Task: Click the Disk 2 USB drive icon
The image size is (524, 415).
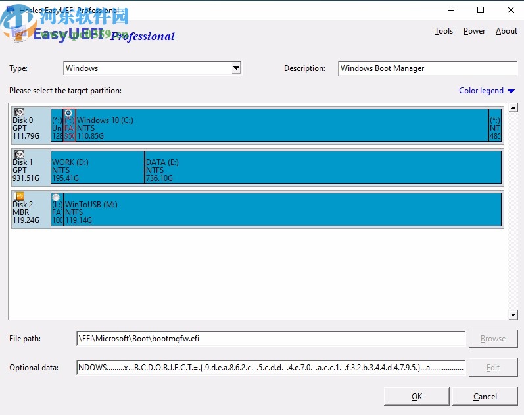Action: pyautogui.click(x=19, y=196)
